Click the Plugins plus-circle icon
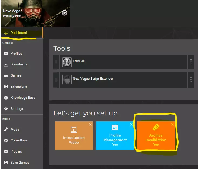The height and width of the screenshot is (169, 198). 6,151
